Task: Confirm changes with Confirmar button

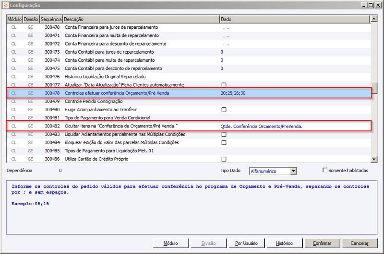Action: [322, 243]
